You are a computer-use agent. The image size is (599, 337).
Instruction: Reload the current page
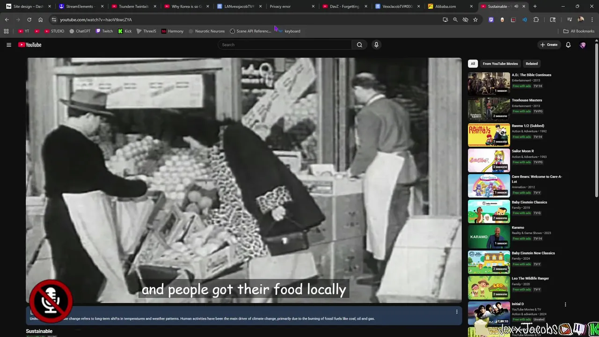point(29,20)
